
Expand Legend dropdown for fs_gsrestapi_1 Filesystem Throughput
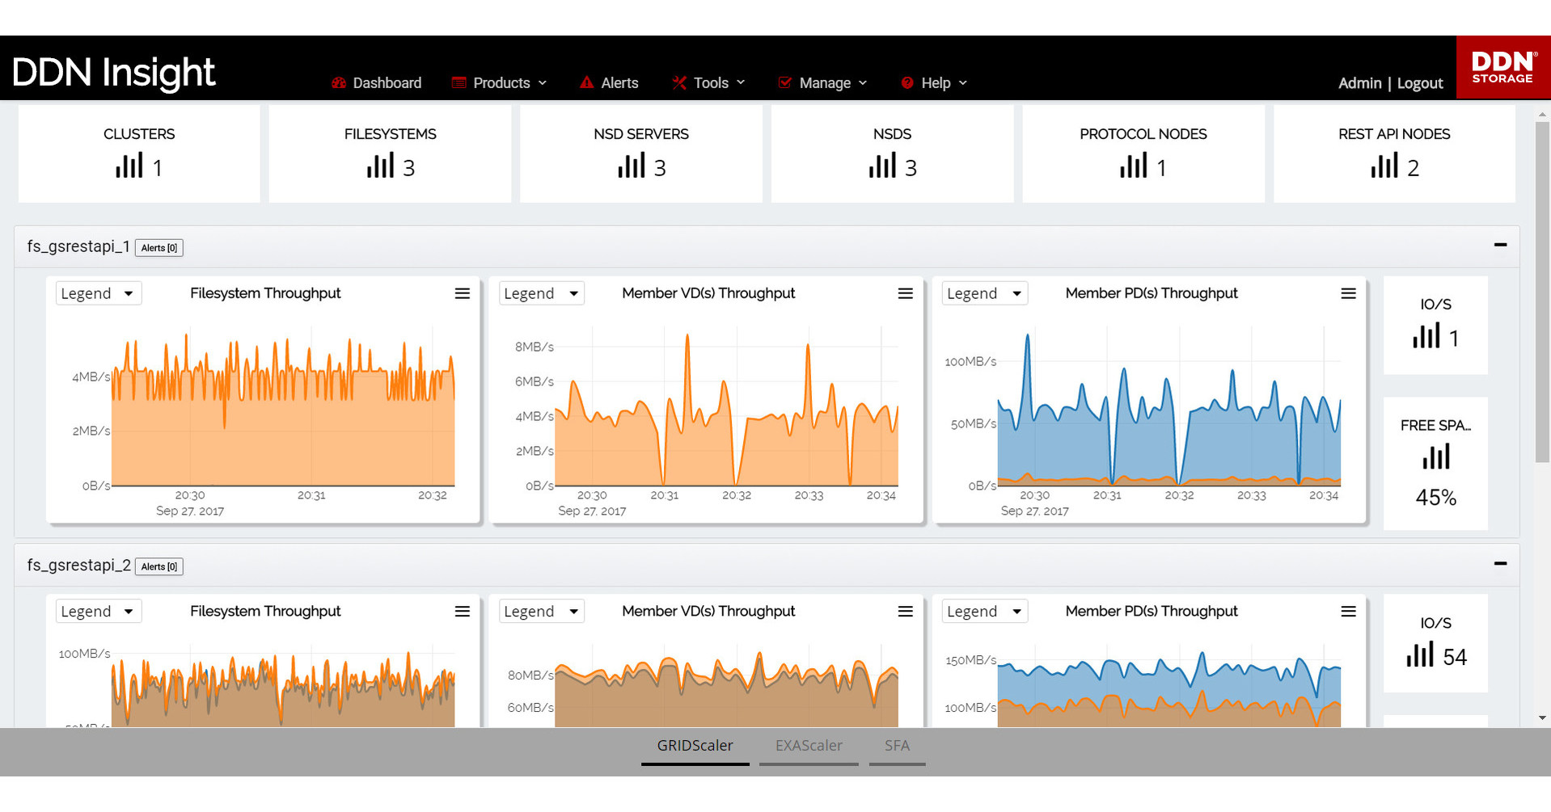click(98, 293)
